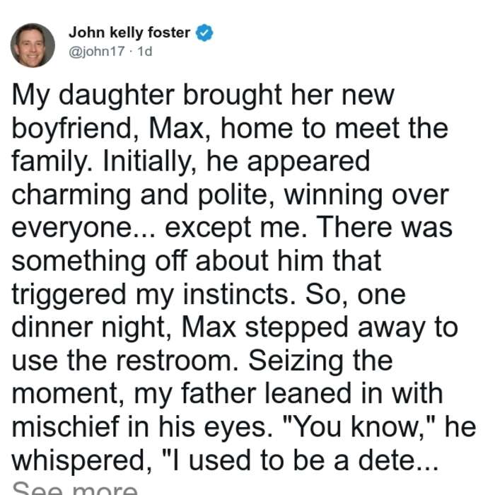495x495 pixels.
Task: Select the phrase 'triggered my instincts.'
Action: pyautogui.click(x=154, y=296)
